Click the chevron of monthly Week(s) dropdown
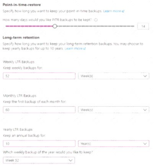154x165 pixels. (145, 110)
